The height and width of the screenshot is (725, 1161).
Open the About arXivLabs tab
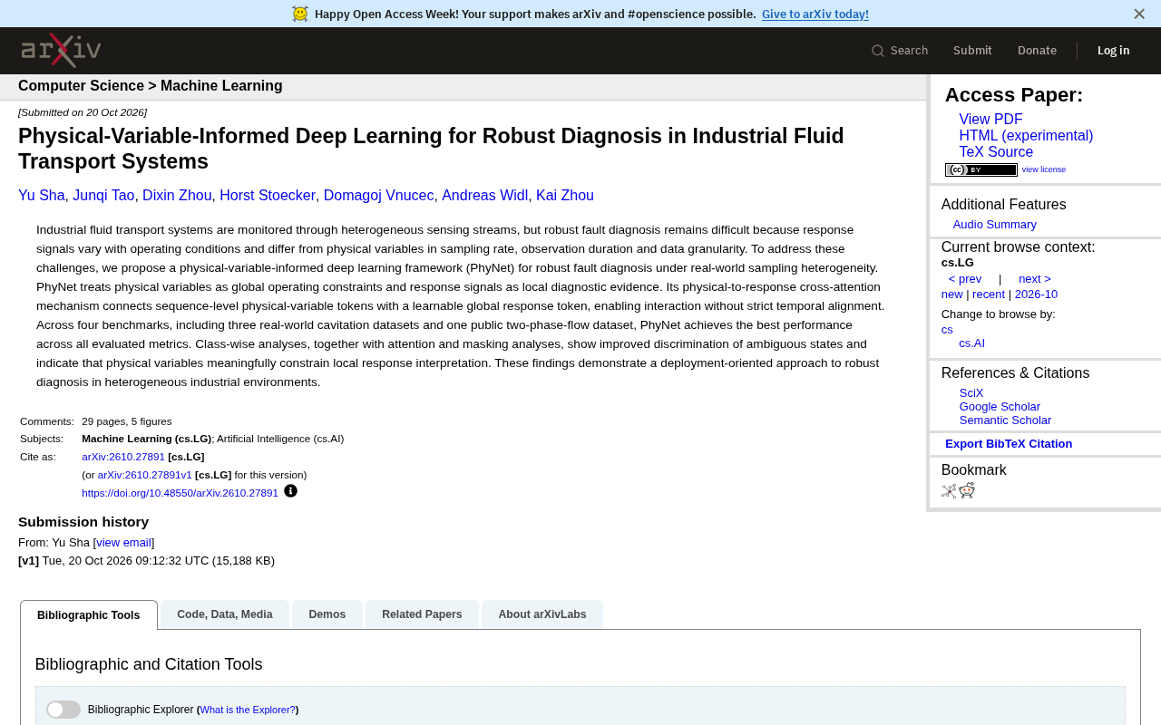coord(542,614)
